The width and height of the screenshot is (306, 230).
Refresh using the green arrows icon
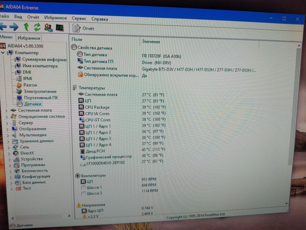coord(37,27)
